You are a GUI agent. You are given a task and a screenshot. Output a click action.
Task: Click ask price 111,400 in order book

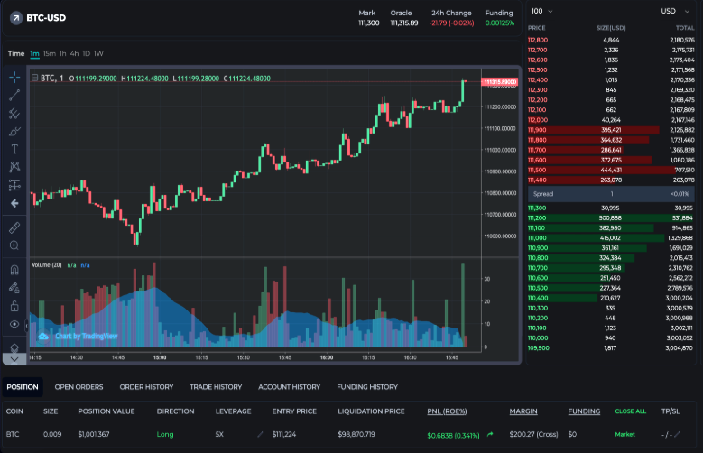537,180
